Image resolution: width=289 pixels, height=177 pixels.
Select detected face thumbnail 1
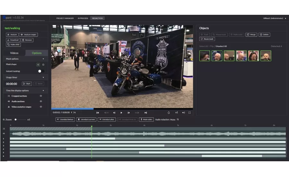coord(205,56)
